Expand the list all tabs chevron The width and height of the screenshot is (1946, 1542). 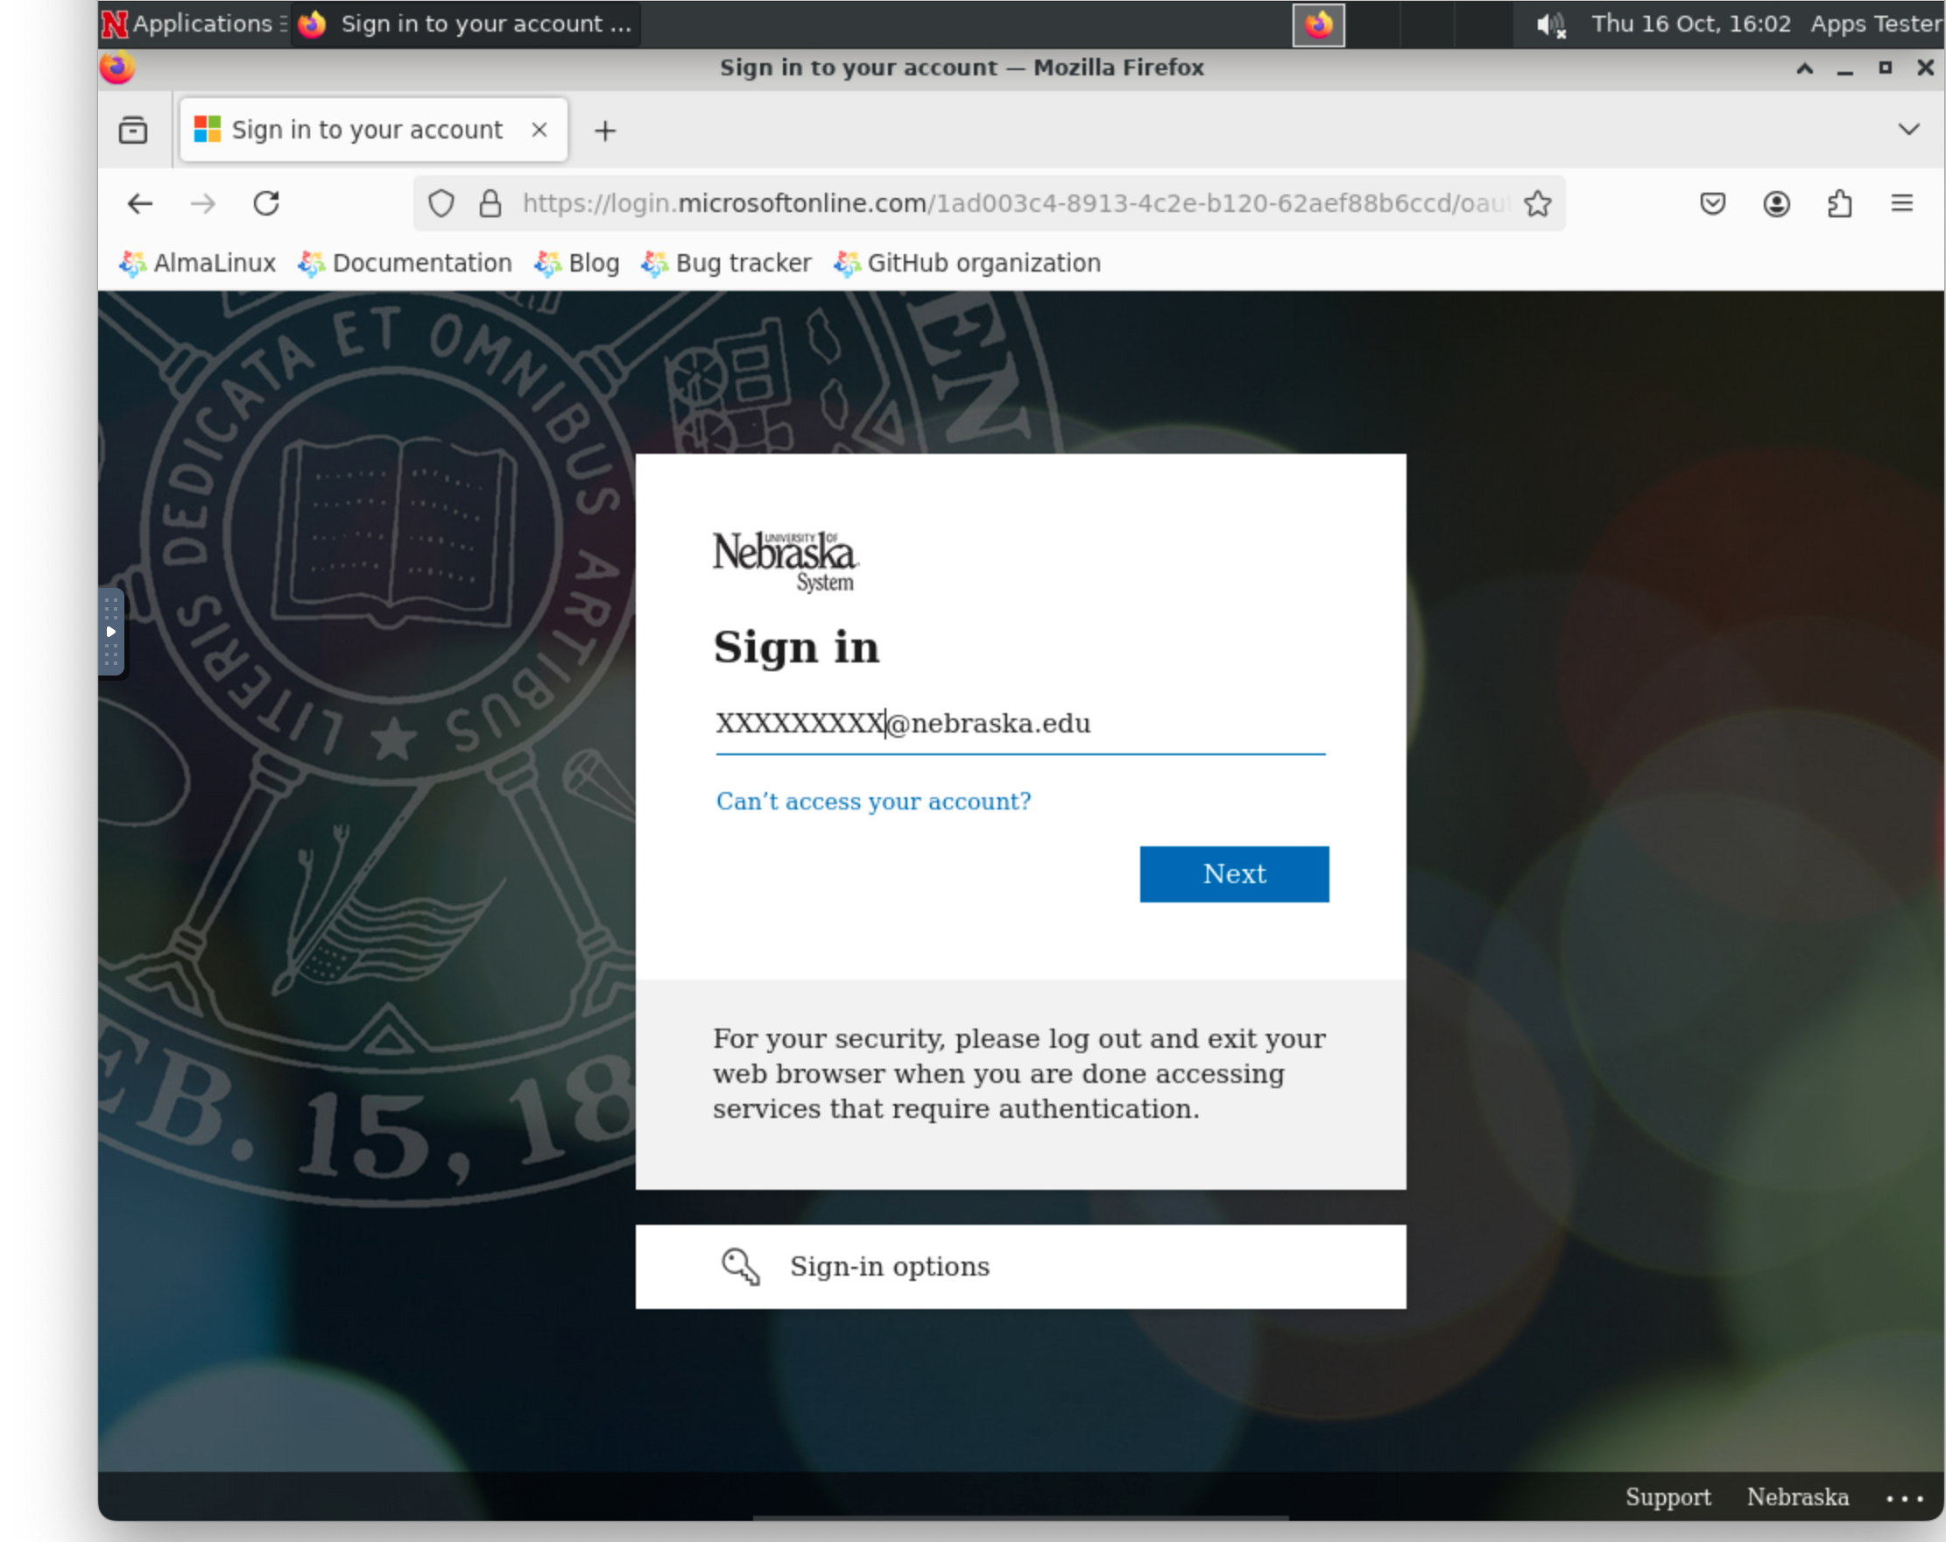tap(1908, 130)
